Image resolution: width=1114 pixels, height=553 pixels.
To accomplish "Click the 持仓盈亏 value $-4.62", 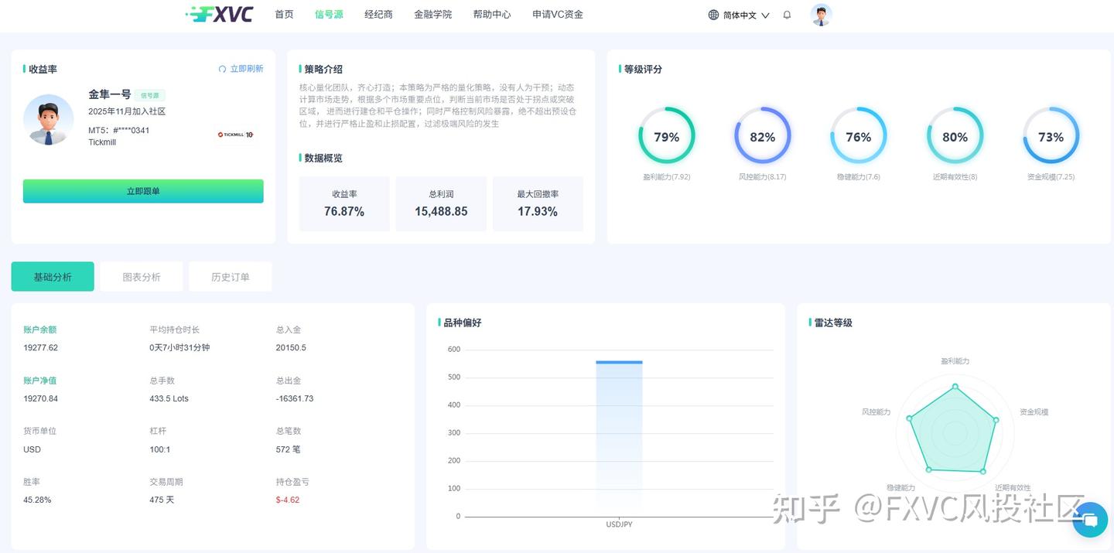I will click(x=288, y=500).
